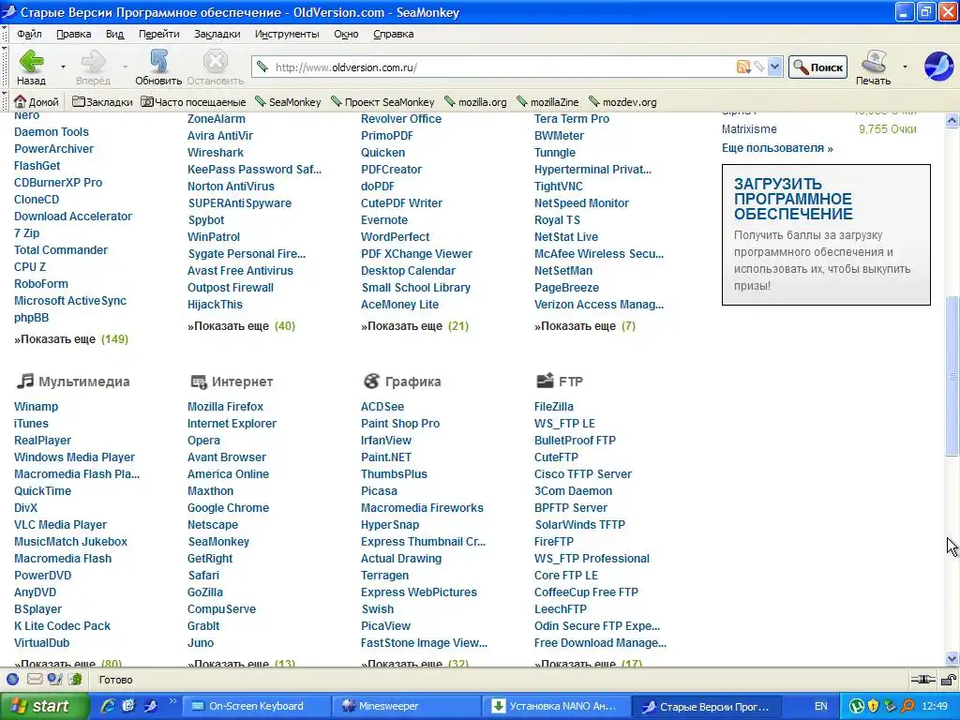The height and width of the screenshot is (720, 960).
Task: Expand hidden quick launch items chevron
Action: [x=172, y=701]
